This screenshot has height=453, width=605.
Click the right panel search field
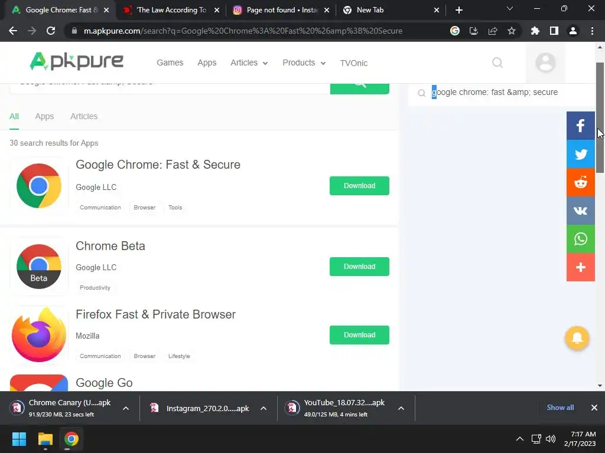point(502,93)
